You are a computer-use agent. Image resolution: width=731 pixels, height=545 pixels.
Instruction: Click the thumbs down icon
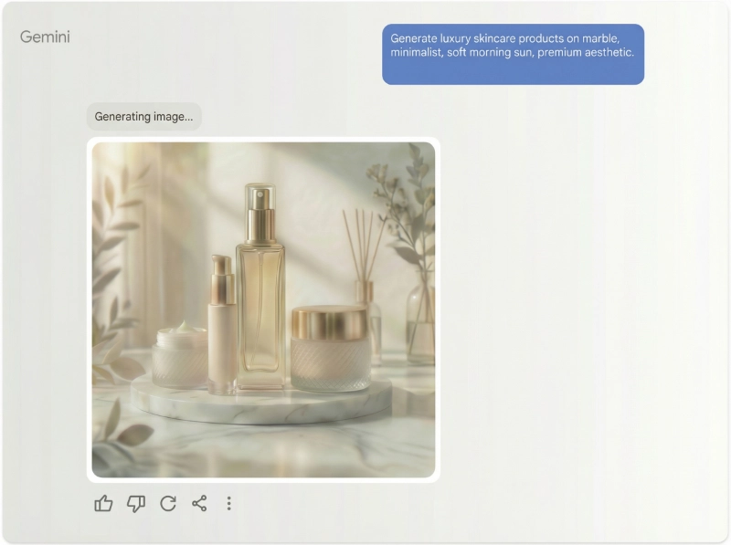pyautogui.click(x=136, y=503)
